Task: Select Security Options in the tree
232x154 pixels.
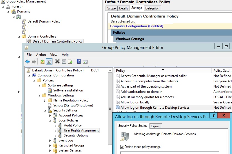Action: (x=76, y=135)
